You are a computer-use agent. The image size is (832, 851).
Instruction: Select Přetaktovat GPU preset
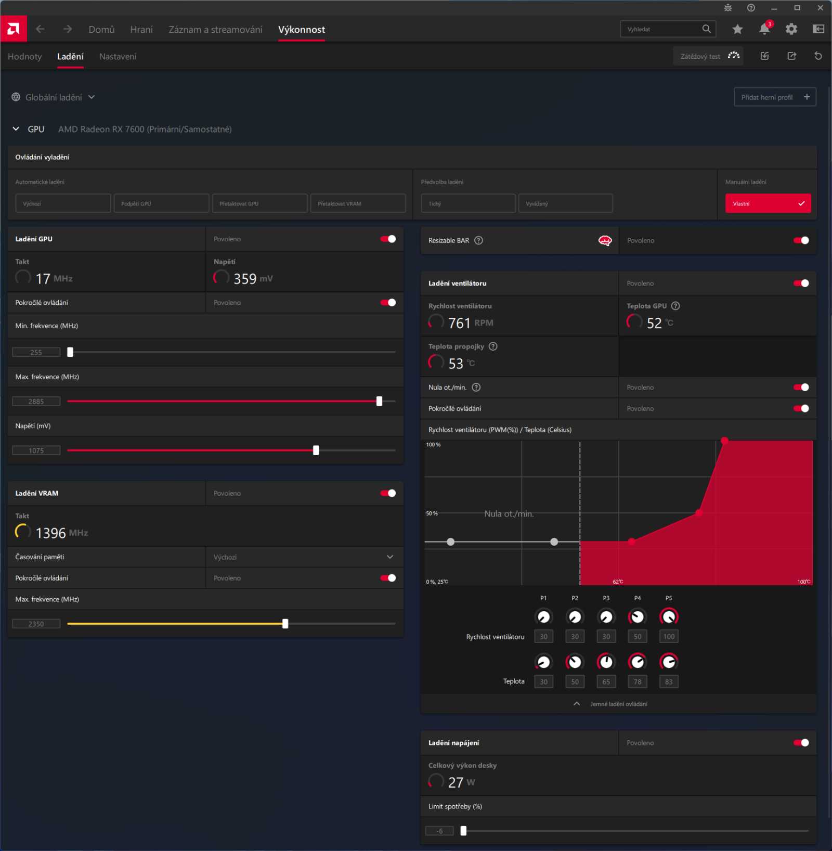point(259,203)
